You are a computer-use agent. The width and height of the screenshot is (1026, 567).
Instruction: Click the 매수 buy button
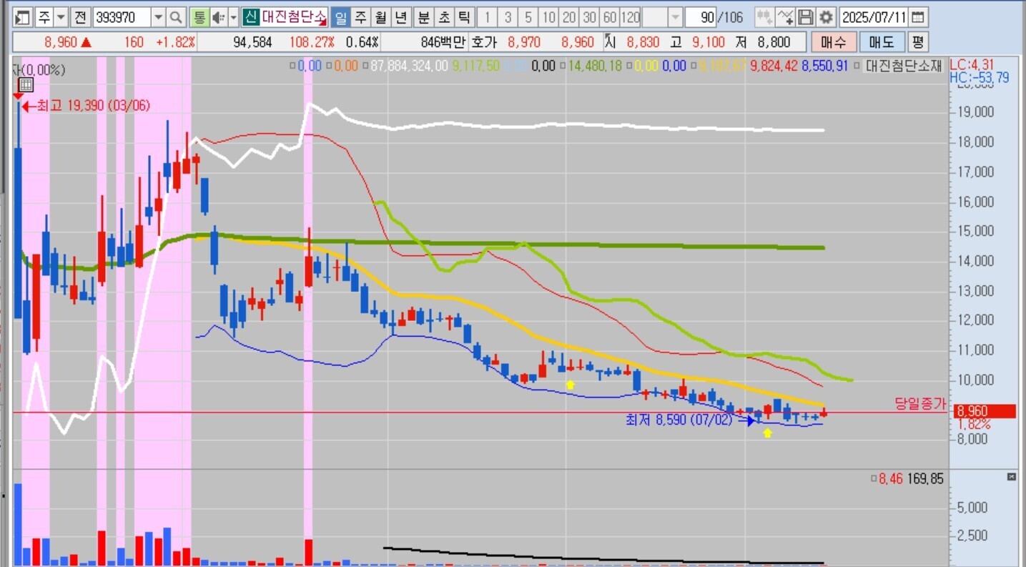click(833, 42)
